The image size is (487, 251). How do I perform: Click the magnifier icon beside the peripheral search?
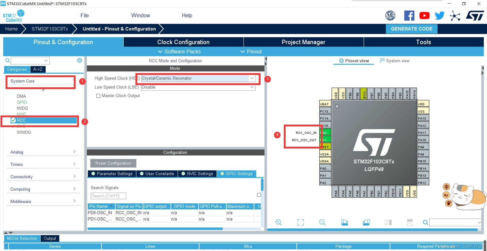(8, 60)
